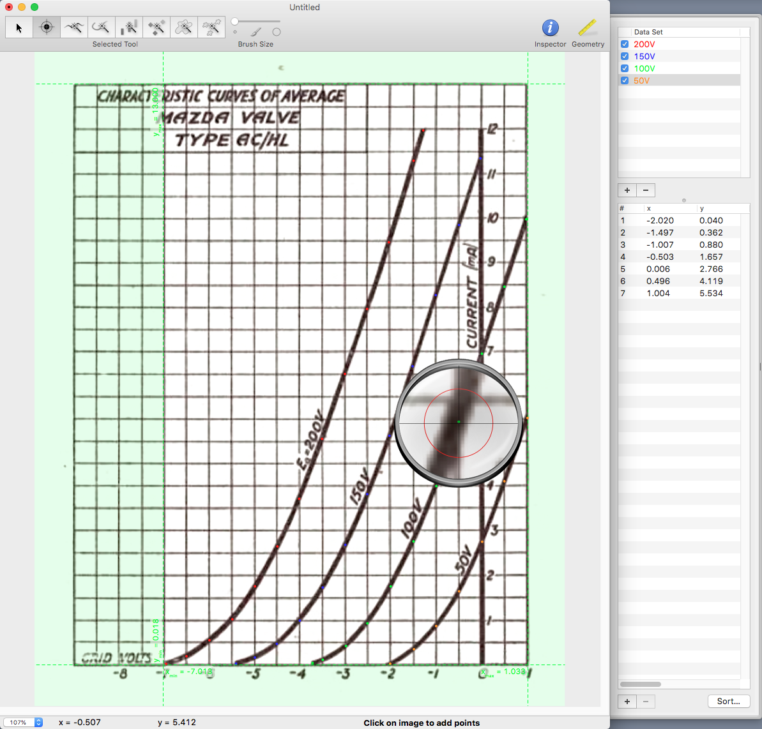Close the Untitled window with red button
762x729 pixels.
pyautogui.click(x=9, y=7)
